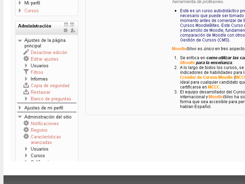The width and height of the screenshot is (245, 184).
Task: Click the gear icon beside Editar ajustes
Action: tap(26, 59)
